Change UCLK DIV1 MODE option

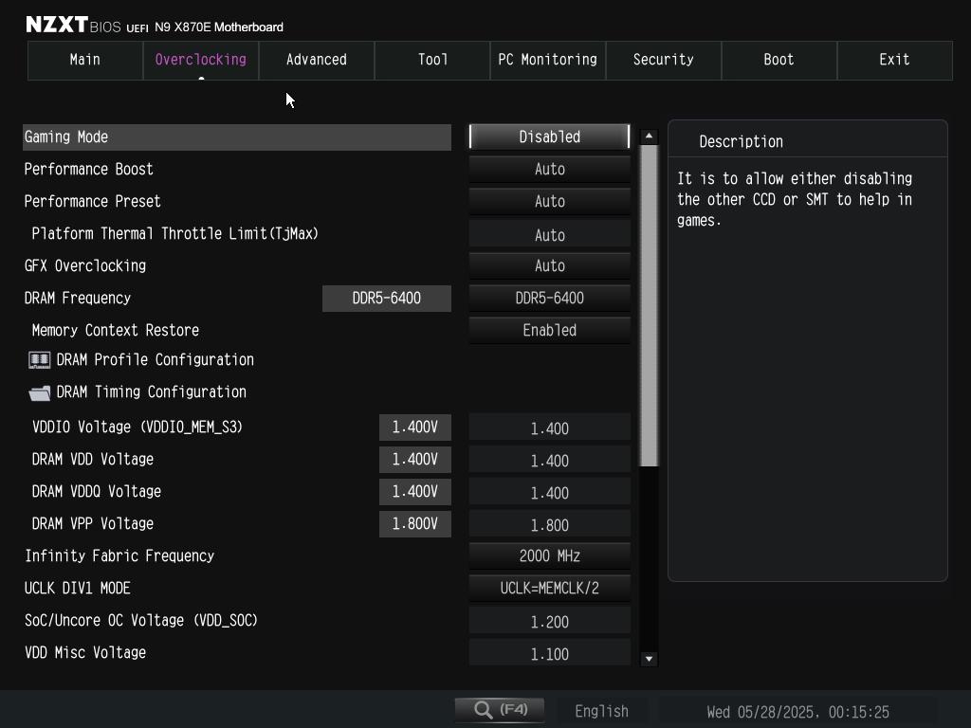pyautogui.click(x=549, y=589)
